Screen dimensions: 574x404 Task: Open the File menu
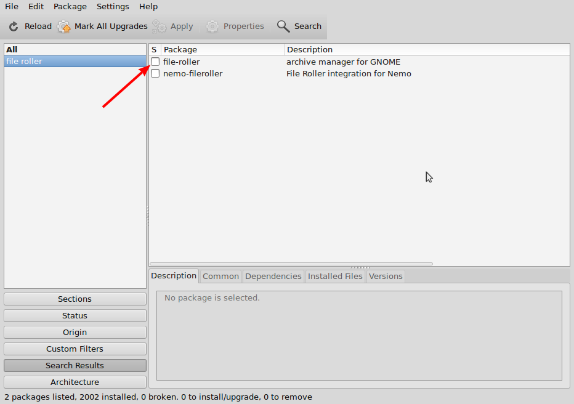click(x=12, y=7)
